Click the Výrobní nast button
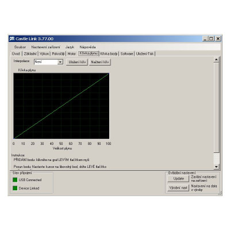 [x=178, y=188]
